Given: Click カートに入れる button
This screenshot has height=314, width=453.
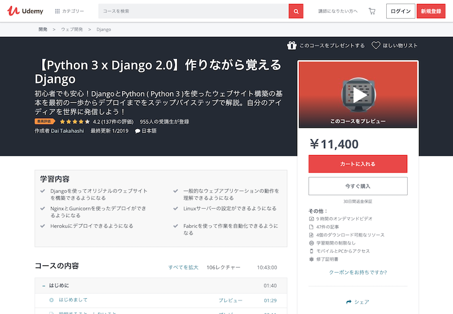Looking at the screenshot, I should [x=358, y=164].
